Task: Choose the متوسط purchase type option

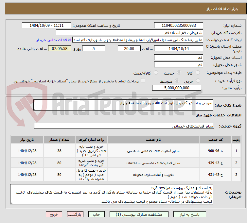Action: click(177, 81)
